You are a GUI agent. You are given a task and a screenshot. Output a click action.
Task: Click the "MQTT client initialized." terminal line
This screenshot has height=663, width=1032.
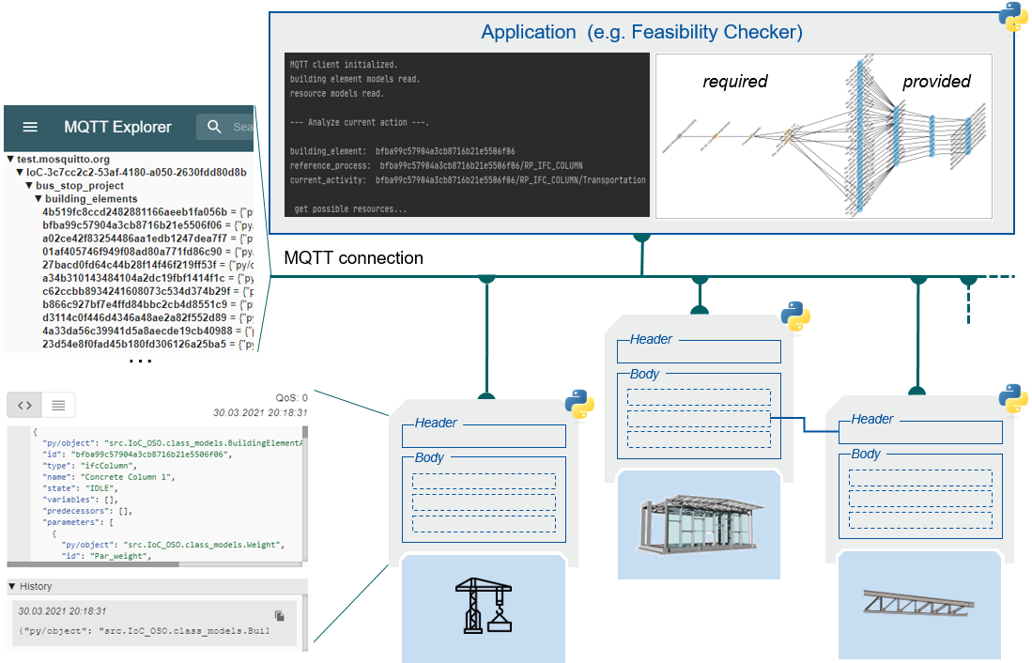coord(344,65)
